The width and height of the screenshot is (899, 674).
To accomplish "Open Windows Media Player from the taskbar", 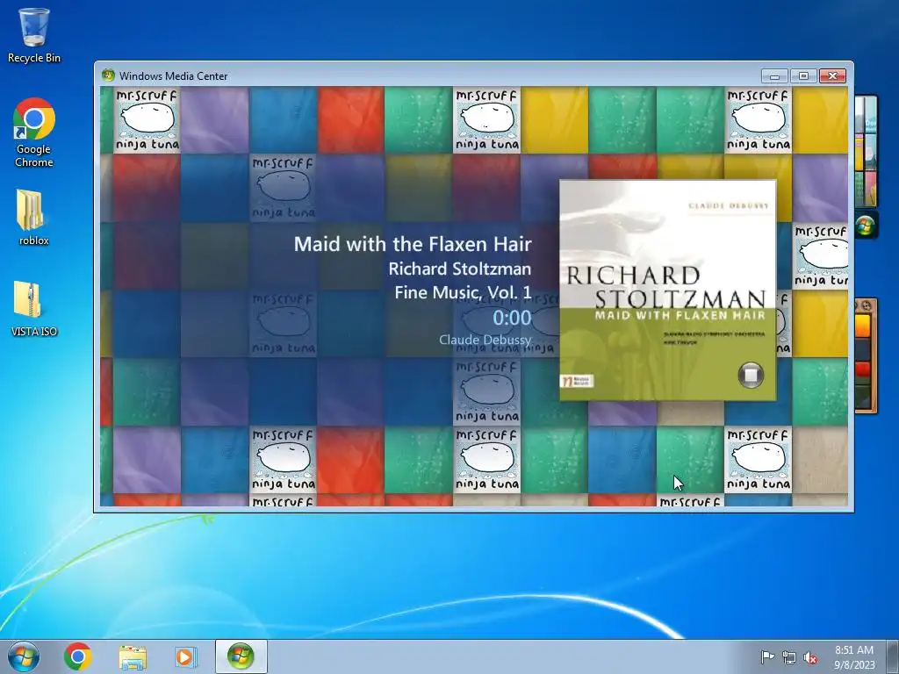I will tap(185, 656).
